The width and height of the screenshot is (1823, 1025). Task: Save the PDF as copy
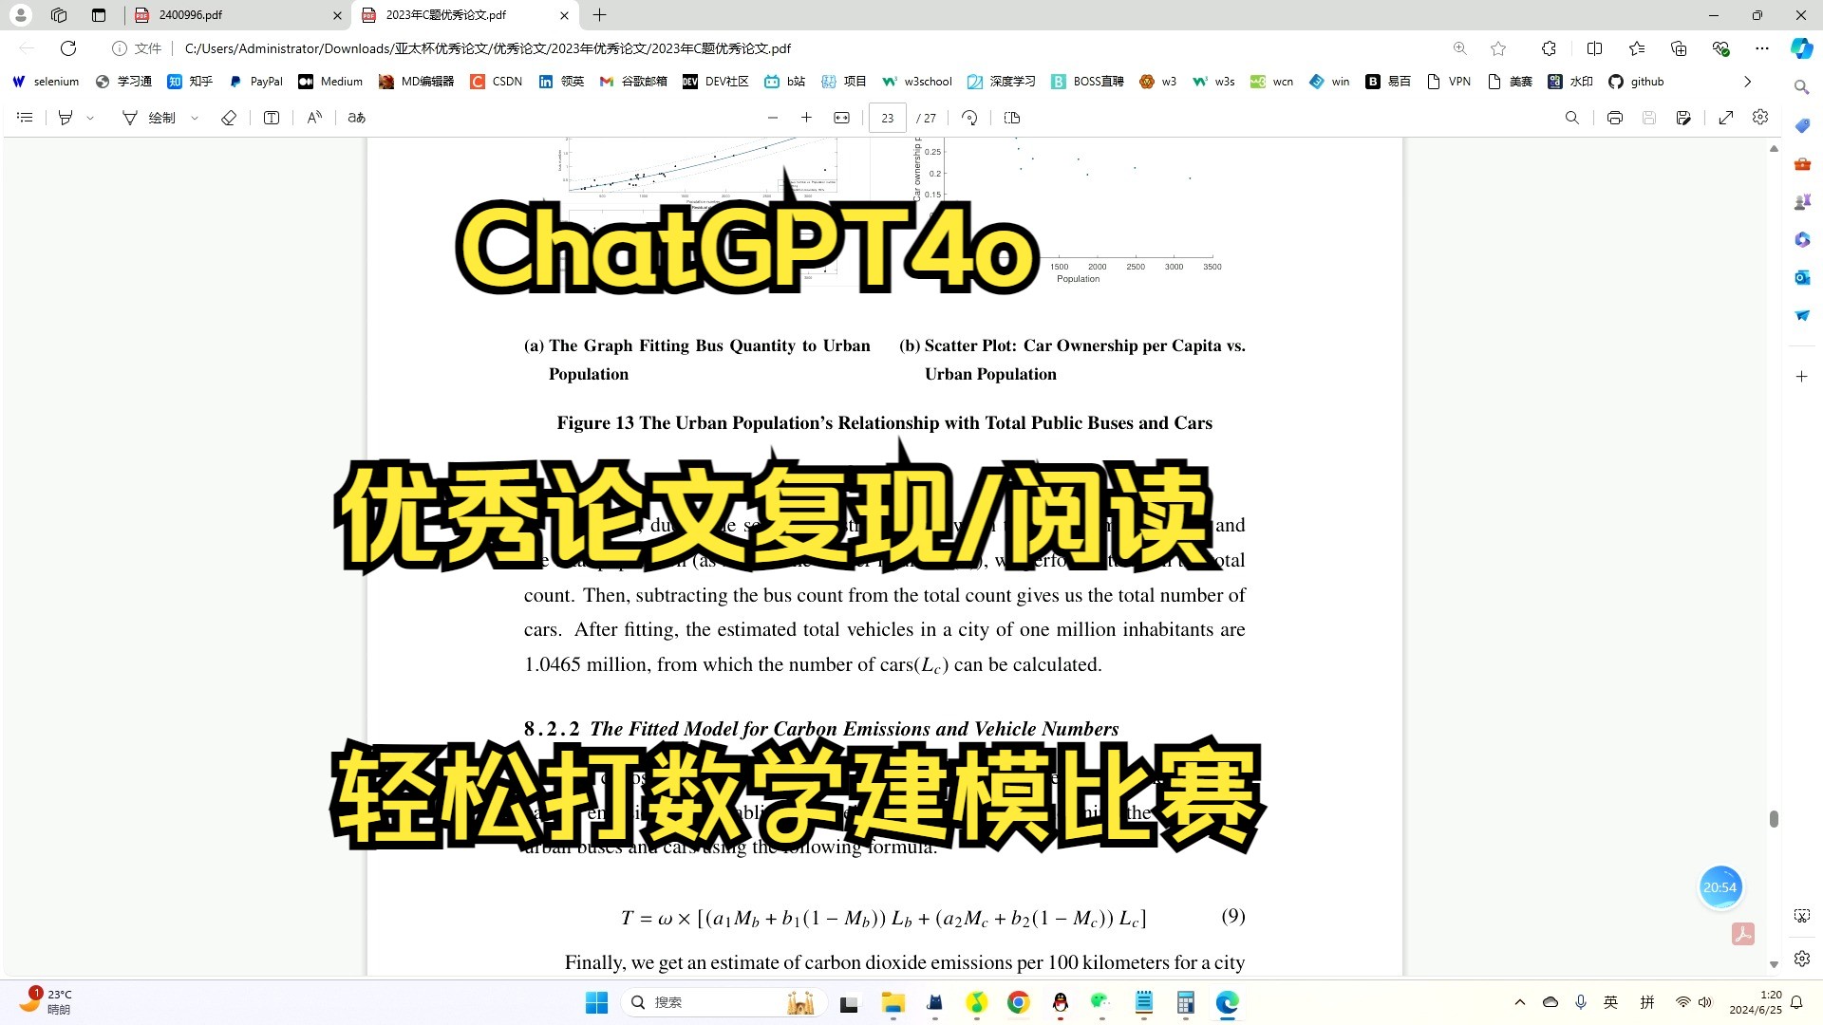tap(1683, 118)
